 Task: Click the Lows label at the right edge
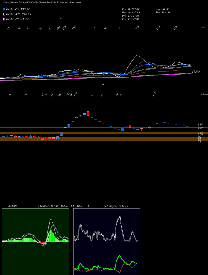pyautogui.click(x=205, y=94)
